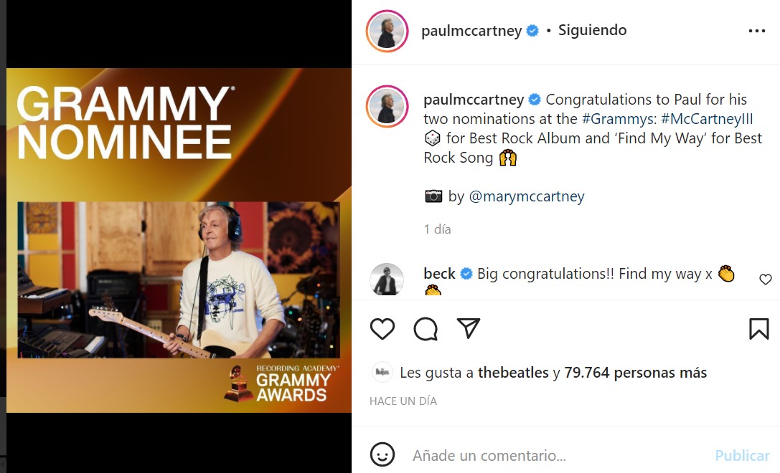Visit the @marymccartney profile mention

(x=526, y=197)
